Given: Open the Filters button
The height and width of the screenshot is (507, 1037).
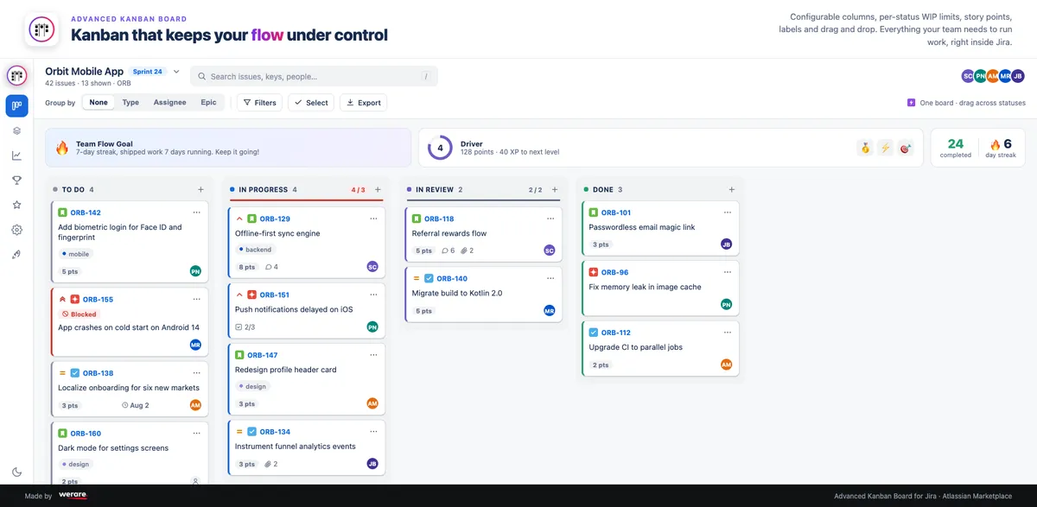Looking at the screenshot, I should (x=259, y=102).
